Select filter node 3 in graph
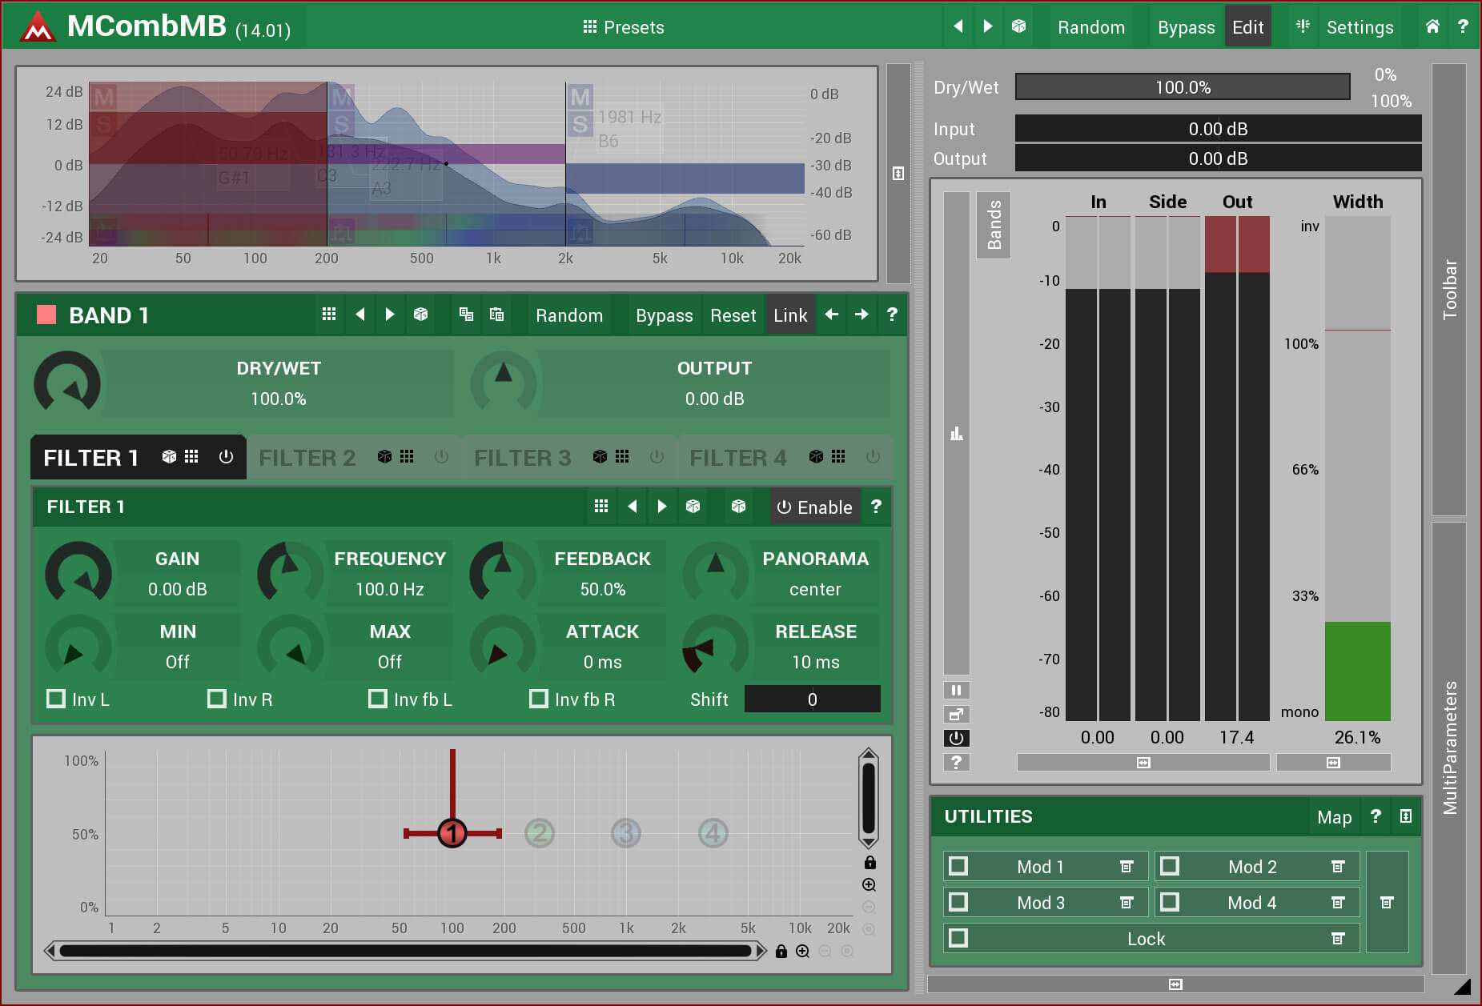Viewport: 1482px width, 1006px height. tap(626, 833)
